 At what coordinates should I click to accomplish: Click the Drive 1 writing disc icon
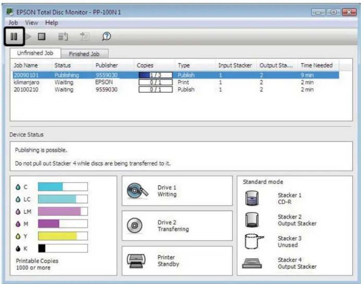coord(137,191)
